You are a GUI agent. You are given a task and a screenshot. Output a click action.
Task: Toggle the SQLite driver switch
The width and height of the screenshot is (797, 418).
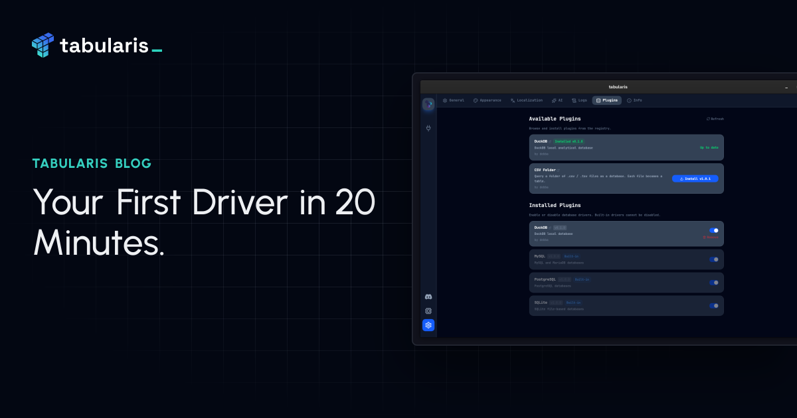tap(714, 306)
